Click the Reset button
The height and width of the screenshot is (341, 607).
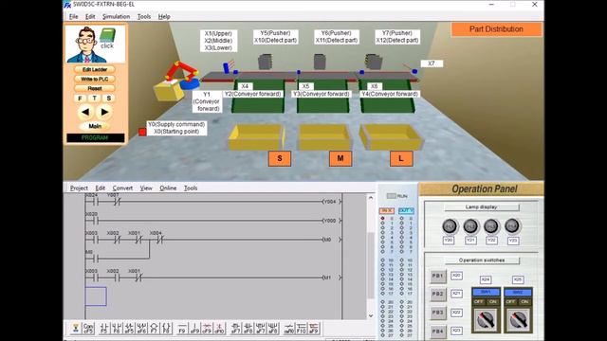(95, 88)
